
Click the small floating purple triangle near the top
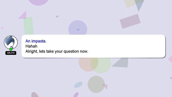57,16
